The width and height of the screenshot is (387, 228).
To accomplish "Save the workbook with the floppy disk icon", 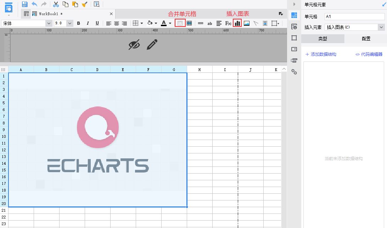I will (x=24, y=4).
